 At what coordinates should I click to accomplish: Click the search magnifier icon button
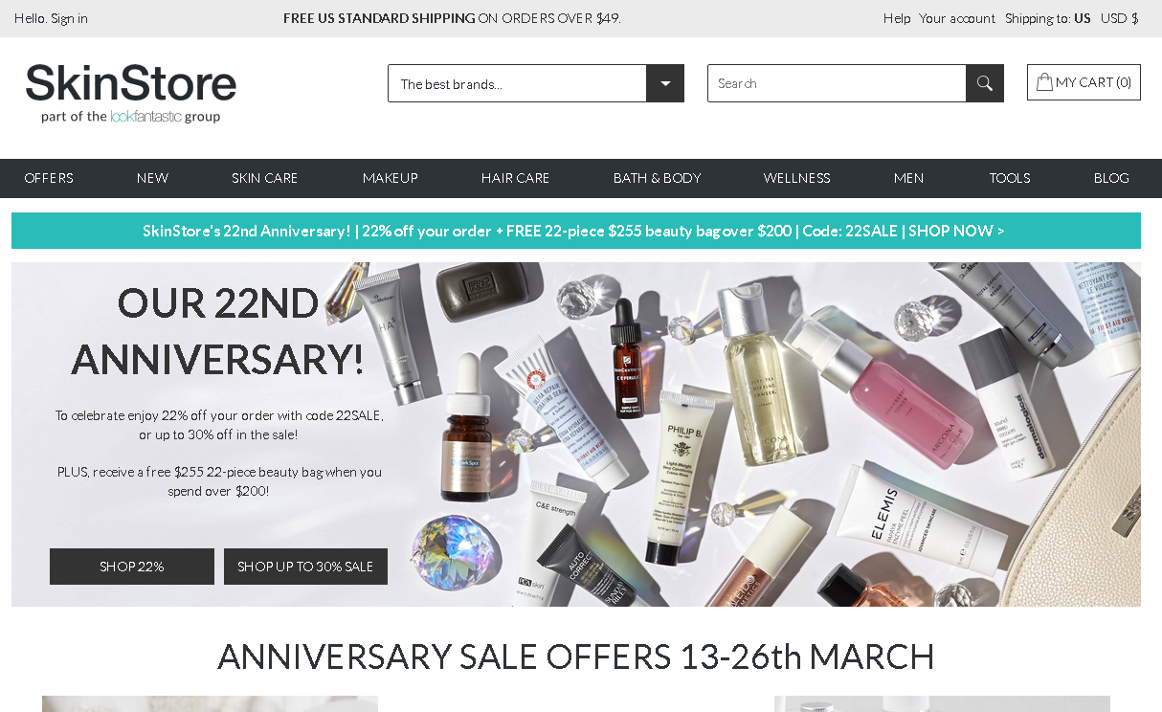(x=985, y=83)
